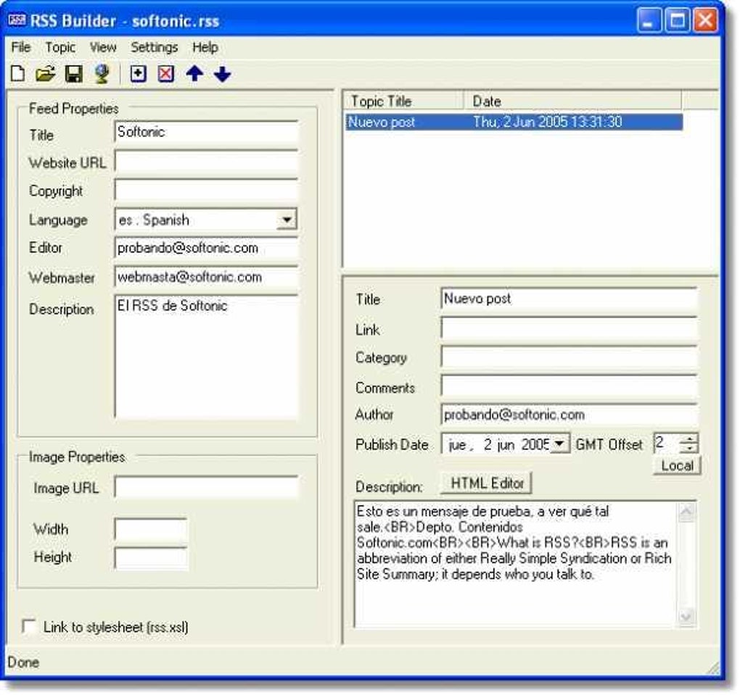The height and width of the screenshot is (695, 740).
Task: Click the feed Title field containing Softonic
Action: click(206, 132)
